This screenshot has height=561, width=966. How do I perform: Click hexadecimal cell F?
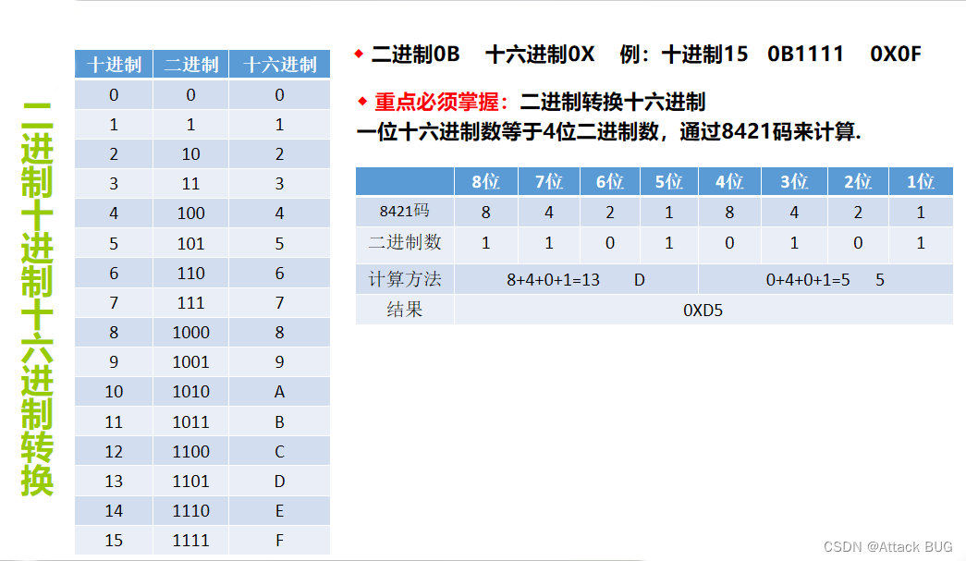280,540
